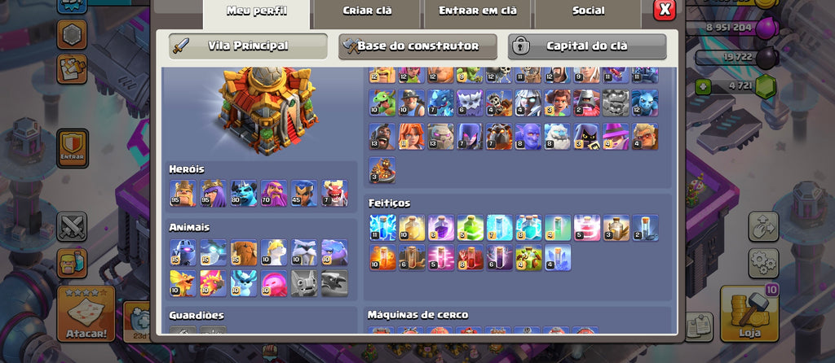Select the Barbarian King hero icon
Image resolution: width=835 pixels, height=363 pixels.
[183, 193]
